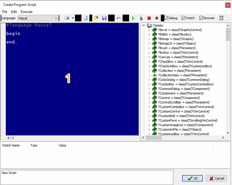
Task: Create a new blank script document
Action: (85, 18)
